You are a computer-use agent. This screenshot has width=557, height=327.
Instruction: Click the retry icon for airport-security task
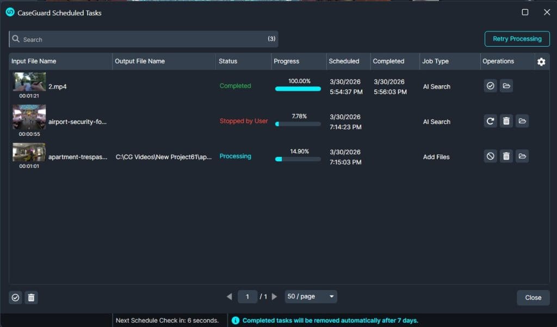point(490,121)
